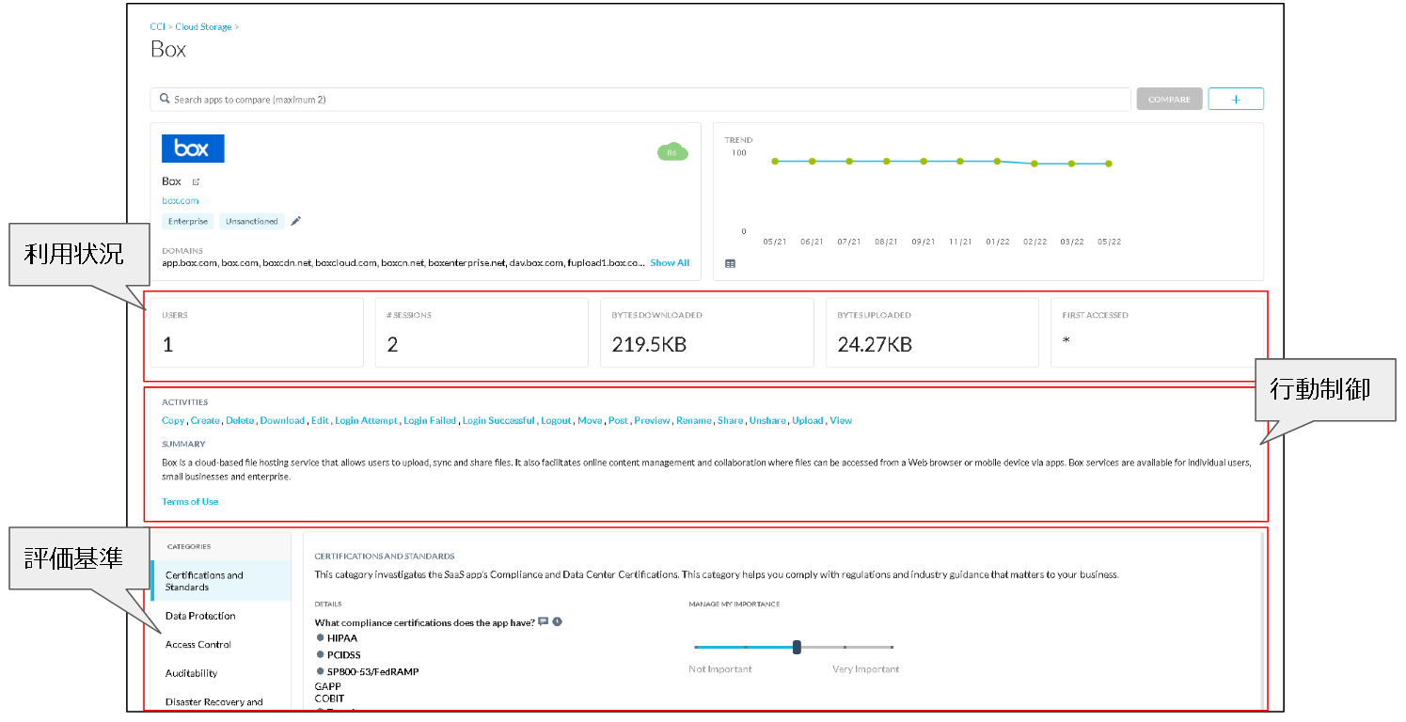Click the green cloud score badge
The width and height of the screenshot is (1406, 722).
pyautogui.click(x=672, y=152)
